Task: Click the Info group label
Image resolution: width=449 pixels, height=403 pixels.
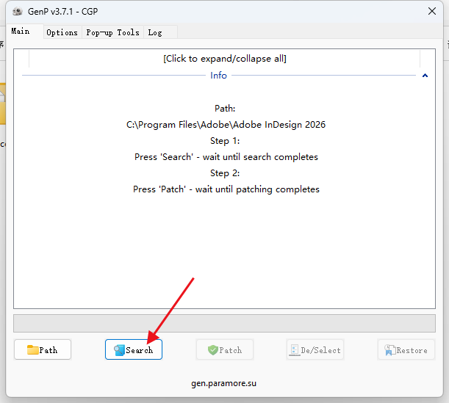Action: click(218, 76)
